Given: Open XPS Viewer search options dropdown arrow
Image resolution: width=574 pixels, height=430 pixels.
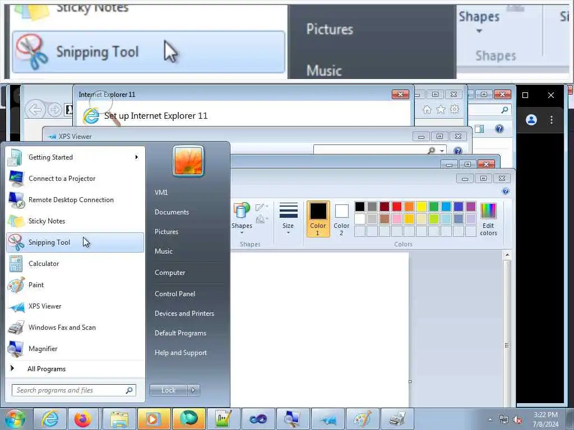Looking at the screenshot, I should click(x=442, y=151).
